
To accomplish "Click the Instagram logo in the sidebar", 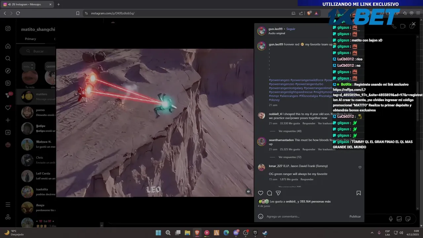I will (x=8, y=28).
